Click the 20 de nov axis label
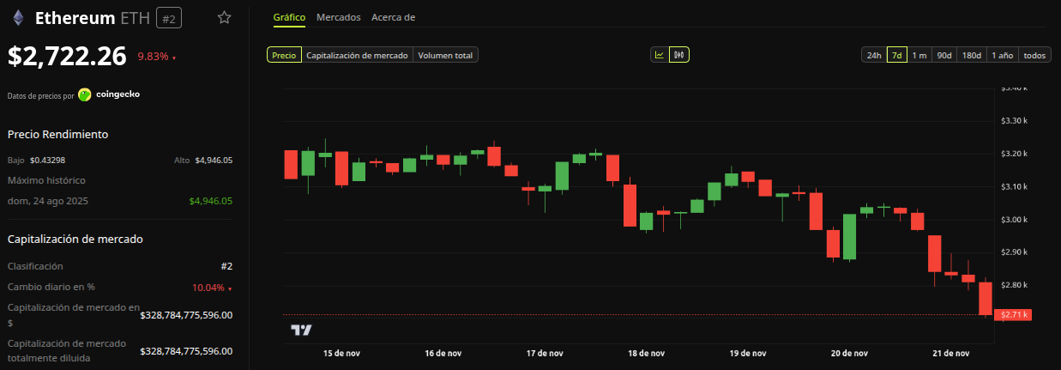This screenshot has height=370, width=1061. [849, 353]
